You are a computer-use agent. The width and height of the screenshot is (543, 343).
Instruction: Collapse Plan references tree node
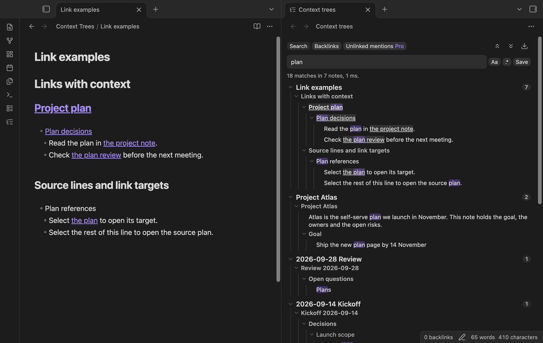pos(312,162)
